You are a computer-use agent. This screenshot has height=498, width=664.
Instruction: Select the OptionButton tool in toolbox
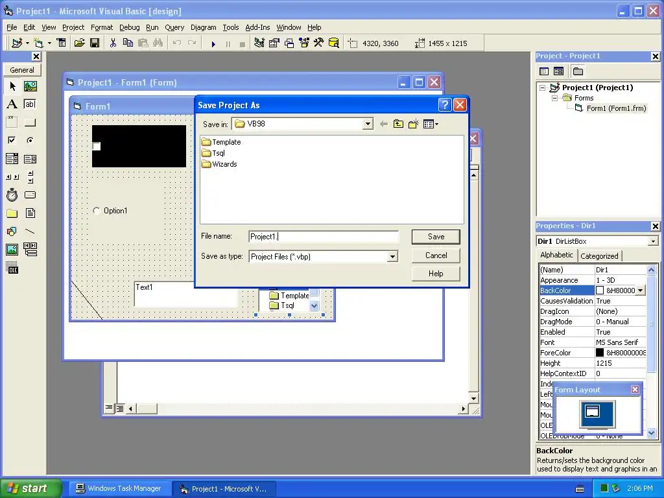tap(30, 140)
